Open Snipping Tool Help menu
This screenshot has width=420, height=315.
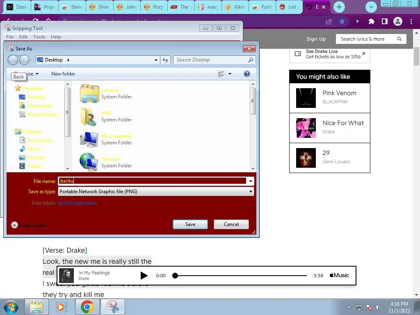point(56,37)
